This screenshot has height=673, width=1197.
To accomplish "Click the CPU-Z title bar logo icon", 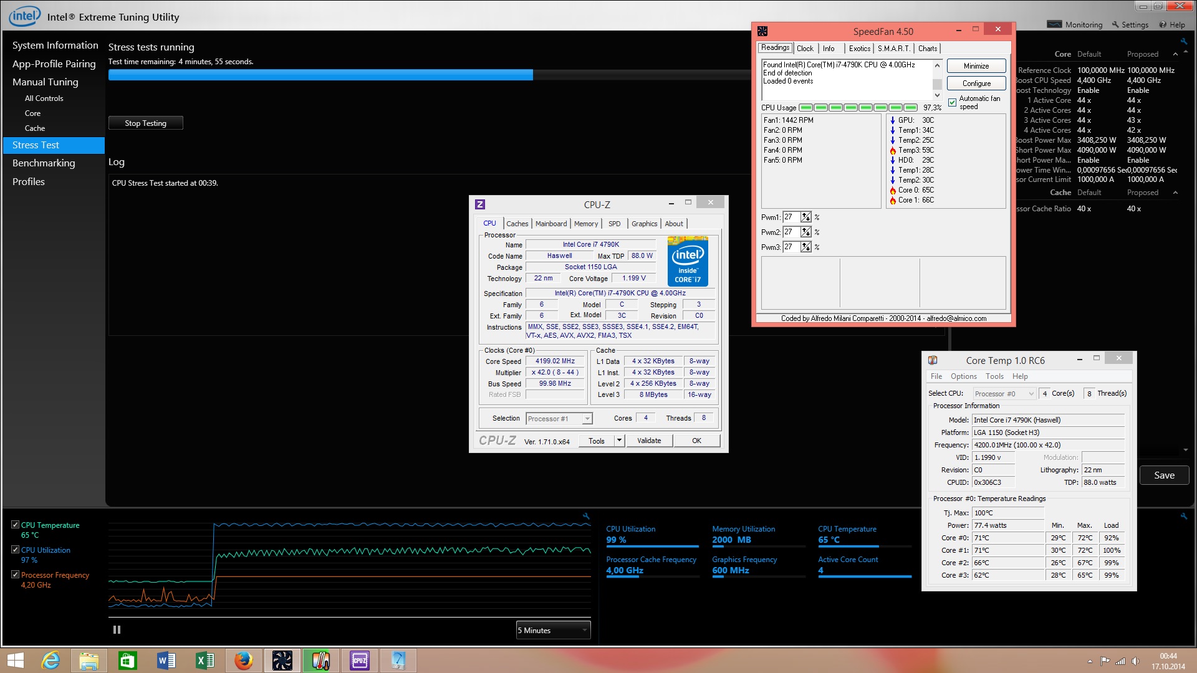I will click(480, 204).
